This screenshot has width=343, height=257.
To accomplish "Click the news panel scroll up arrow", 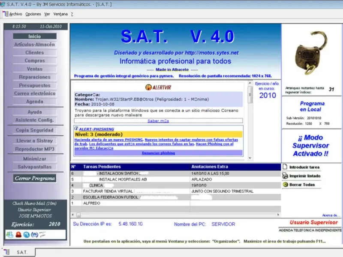I will click(x=250, y=83).
